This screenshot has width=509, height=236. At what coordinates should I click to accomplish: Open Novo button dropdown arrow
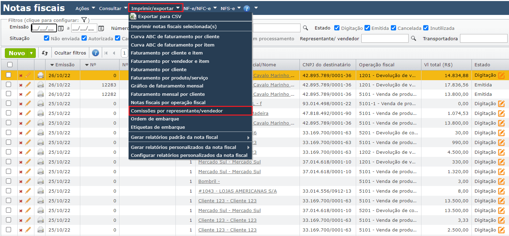pyautogui.click(x=32, y=53)
